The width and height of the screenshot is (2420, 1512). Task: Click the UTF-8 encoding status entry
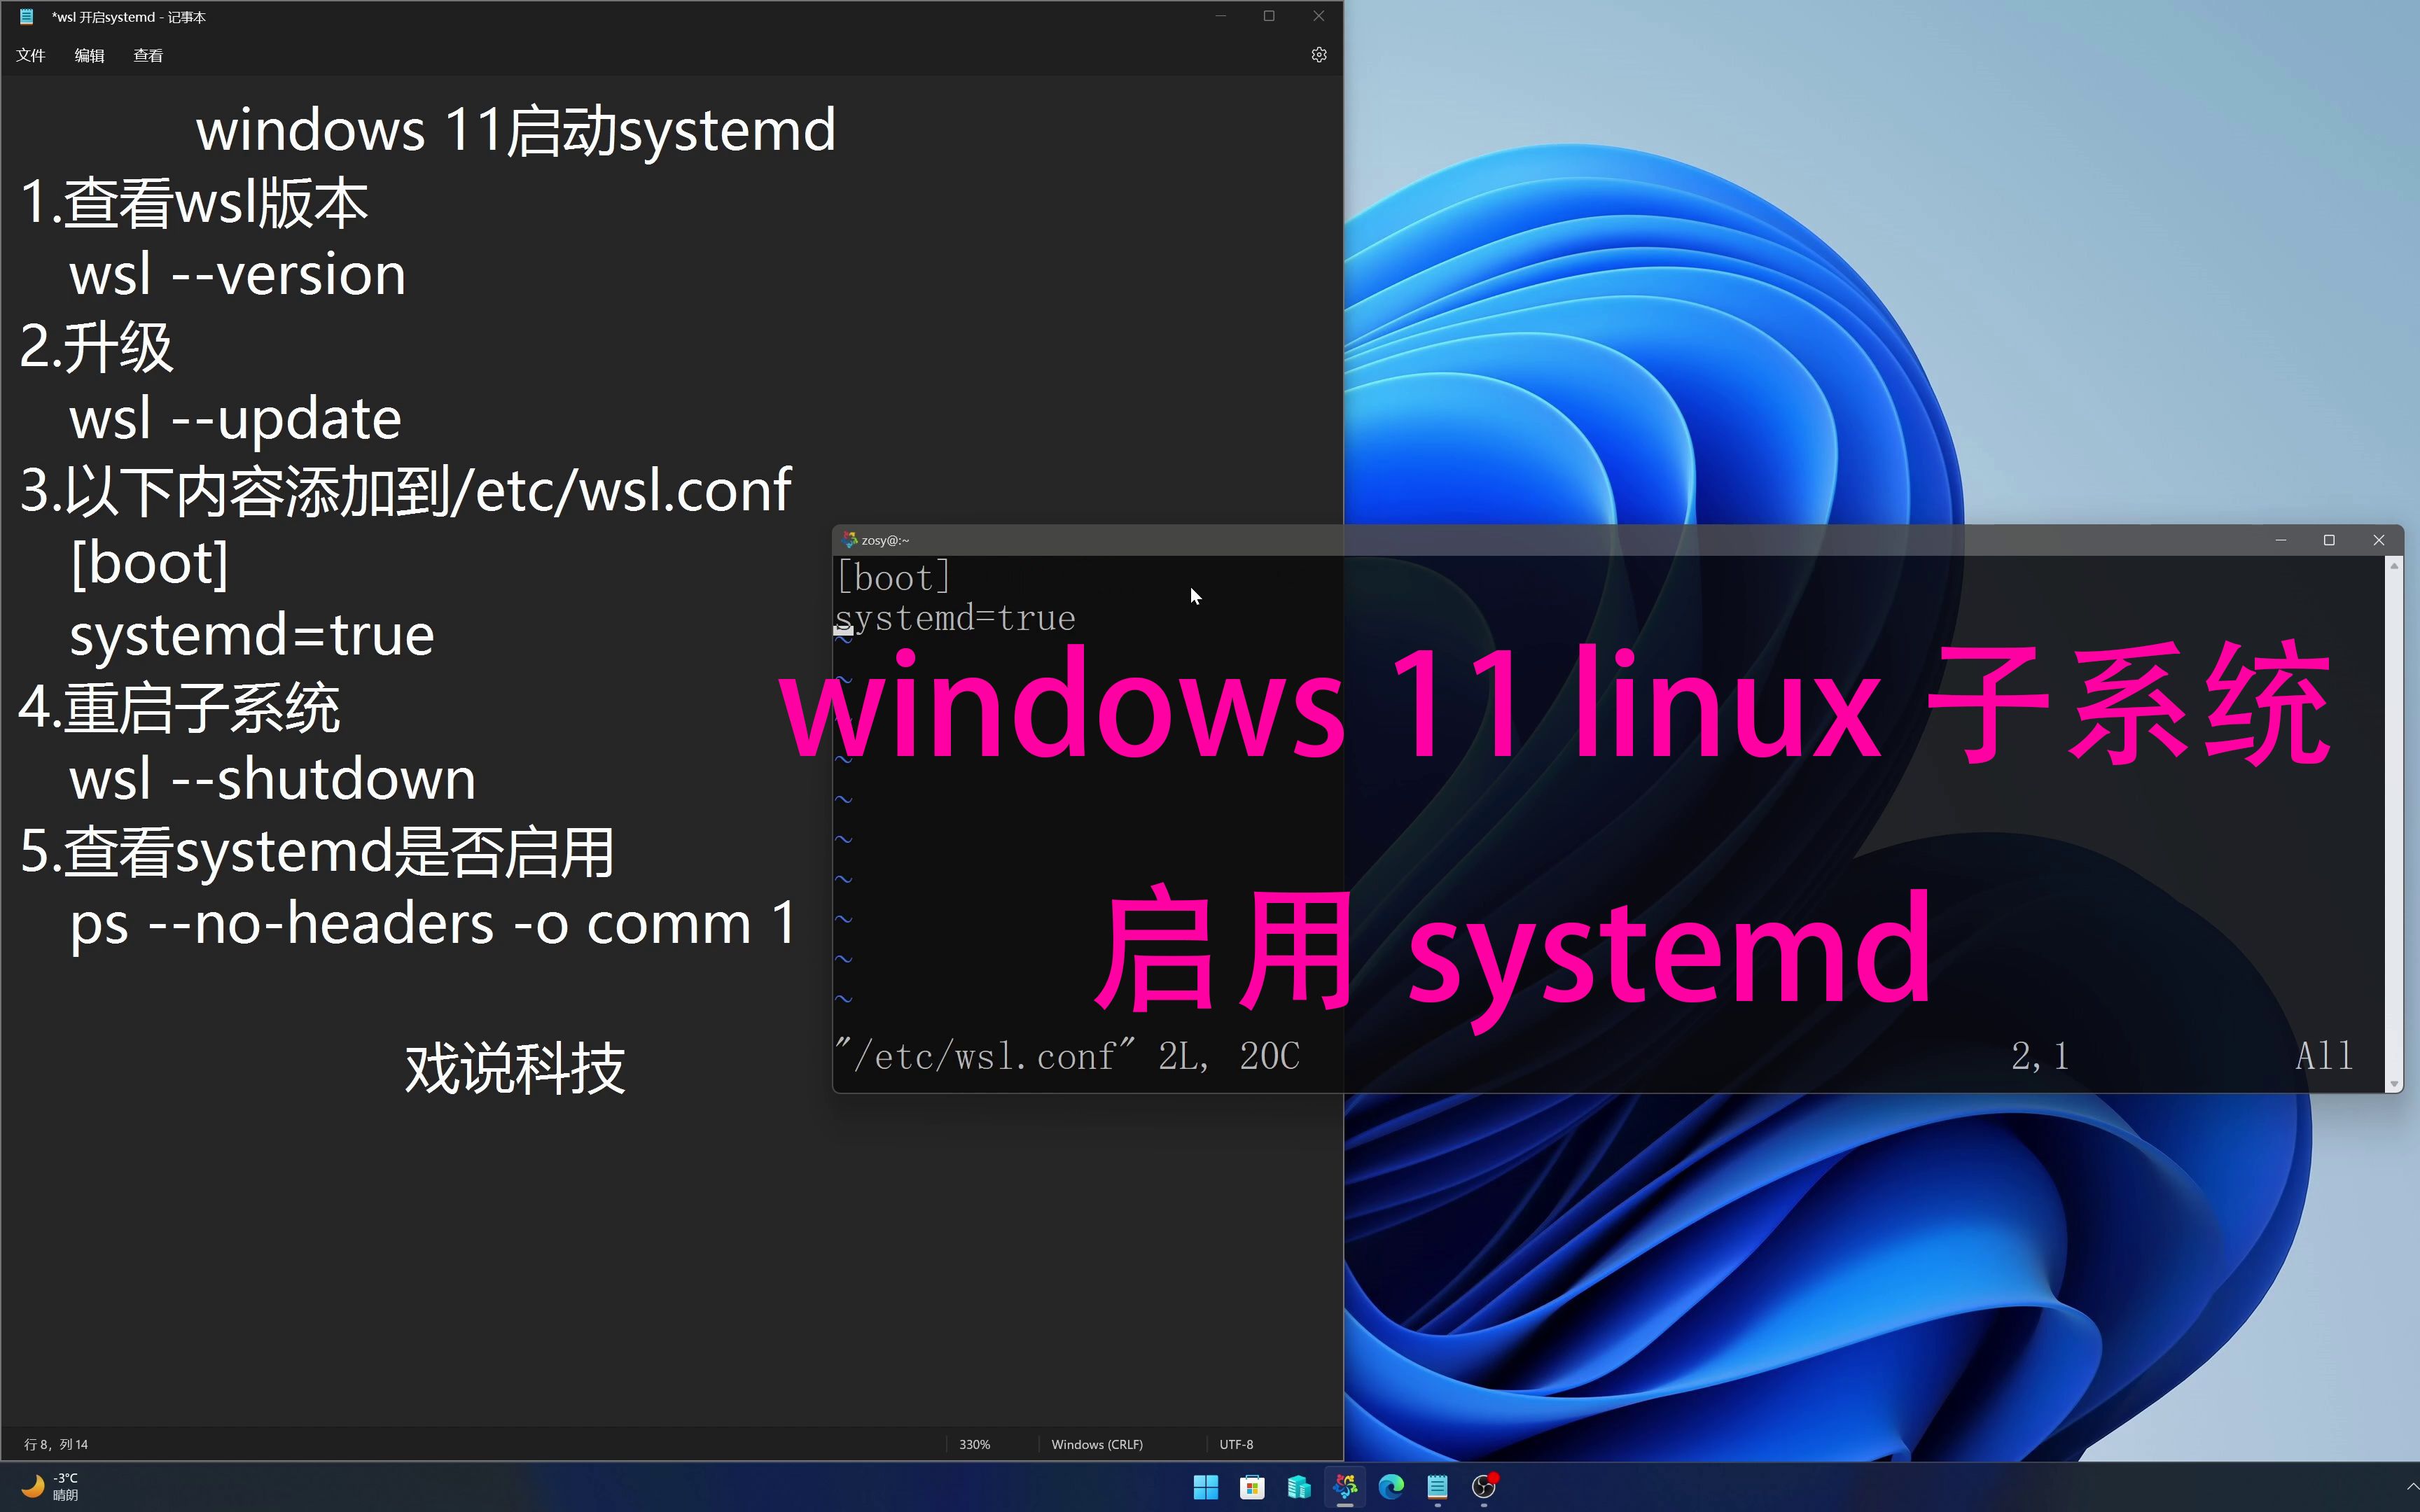click(1236, 1444)
